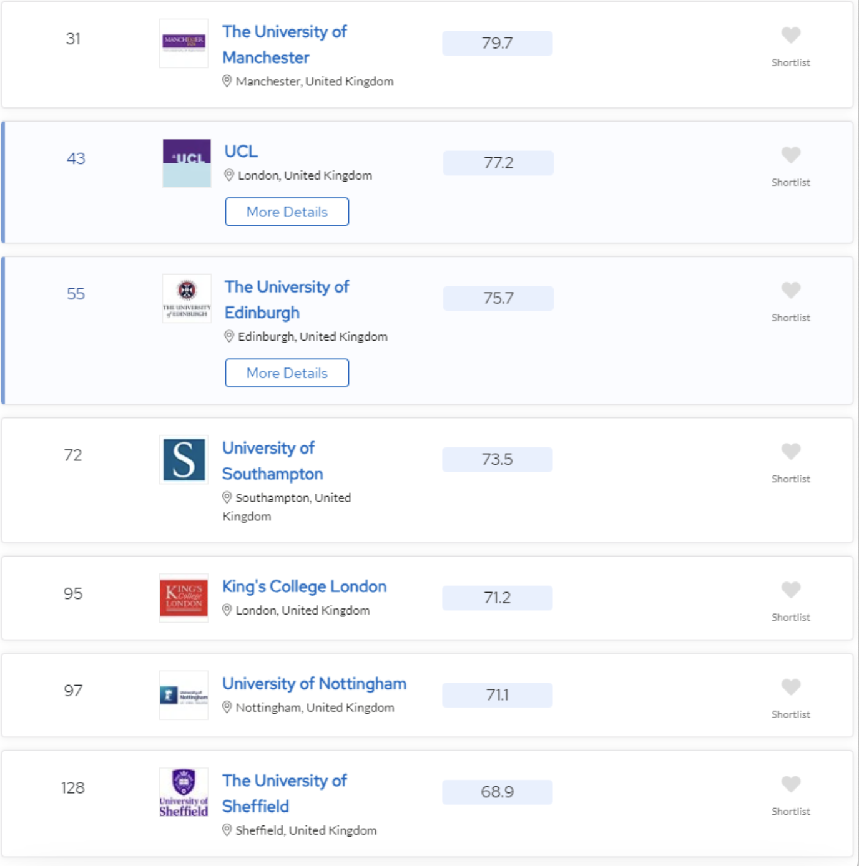Open University of Nottingham link
The image size is (859, 866).
pos(315,684)
